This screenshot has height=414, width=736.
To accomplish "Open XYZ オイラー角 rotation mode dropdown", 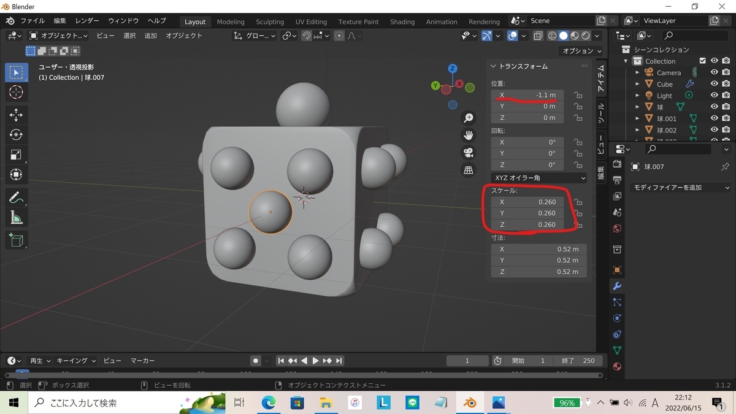I will [539, 178].
